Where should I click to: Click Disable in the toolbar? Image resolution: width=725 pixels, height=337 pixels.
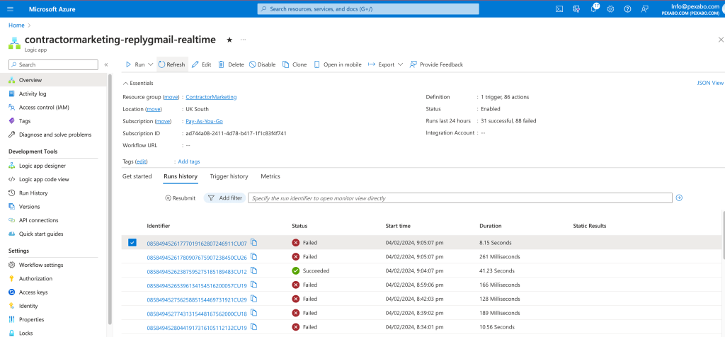(262, 64)
